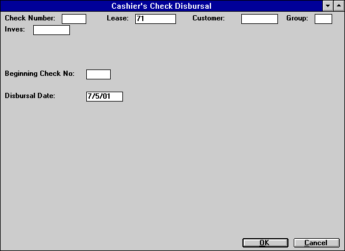Screen dimensions: 345x251
Task: Click the "Check Number:" label text
Action: click(x=30, y=18)
